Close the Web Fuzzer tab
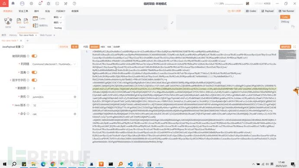The height and width of the screenshot is (168, 299). point(54,35)
